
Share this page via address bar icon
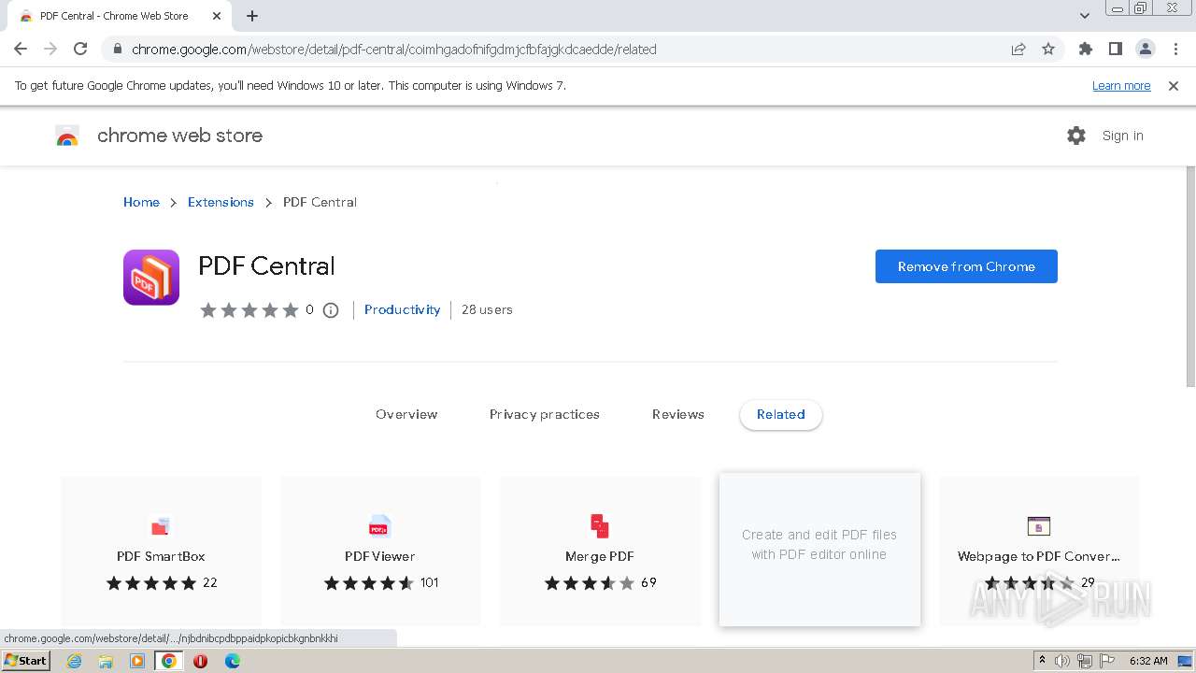point(1018,50)
